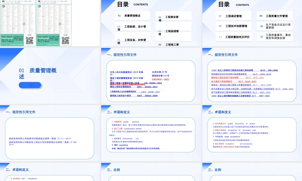302x181 pixels.
Task: Click the circular logo watermark on second slide
Action: pos(60,24)
